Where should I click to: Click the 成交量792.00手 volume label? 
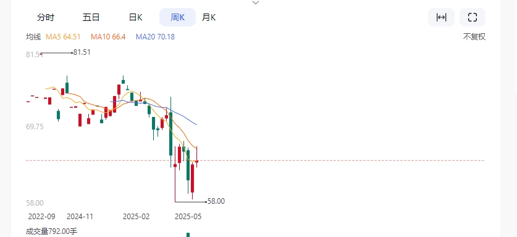(x=51, y=231)
